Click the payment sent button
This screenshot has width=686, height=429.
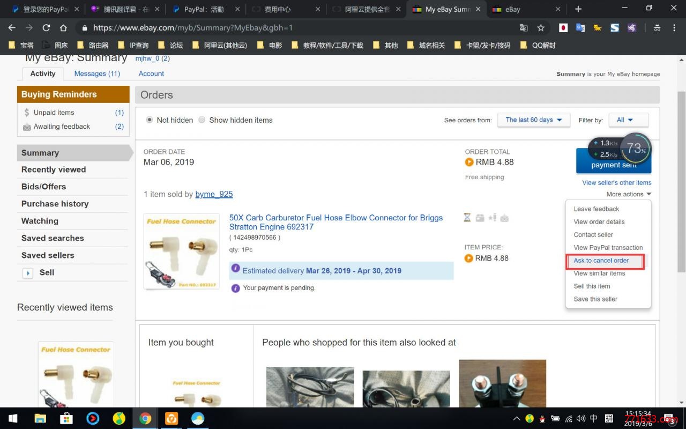click(614, 161)
